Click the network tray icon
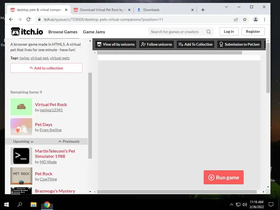 pyautogui.click(x=238, y=205)
